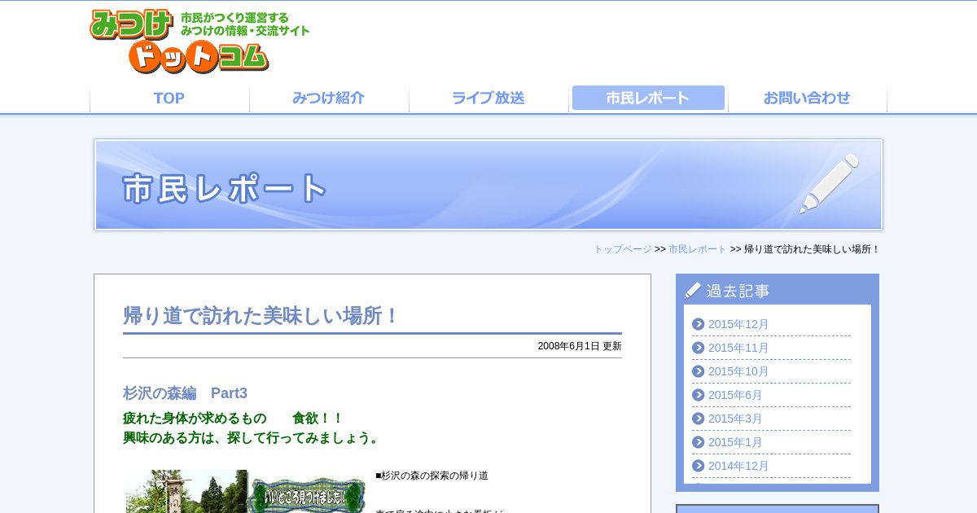This screenshot has height=513, width=977.
Task: Open the 2015年1月 archive link
Action: tap(735, 442)
